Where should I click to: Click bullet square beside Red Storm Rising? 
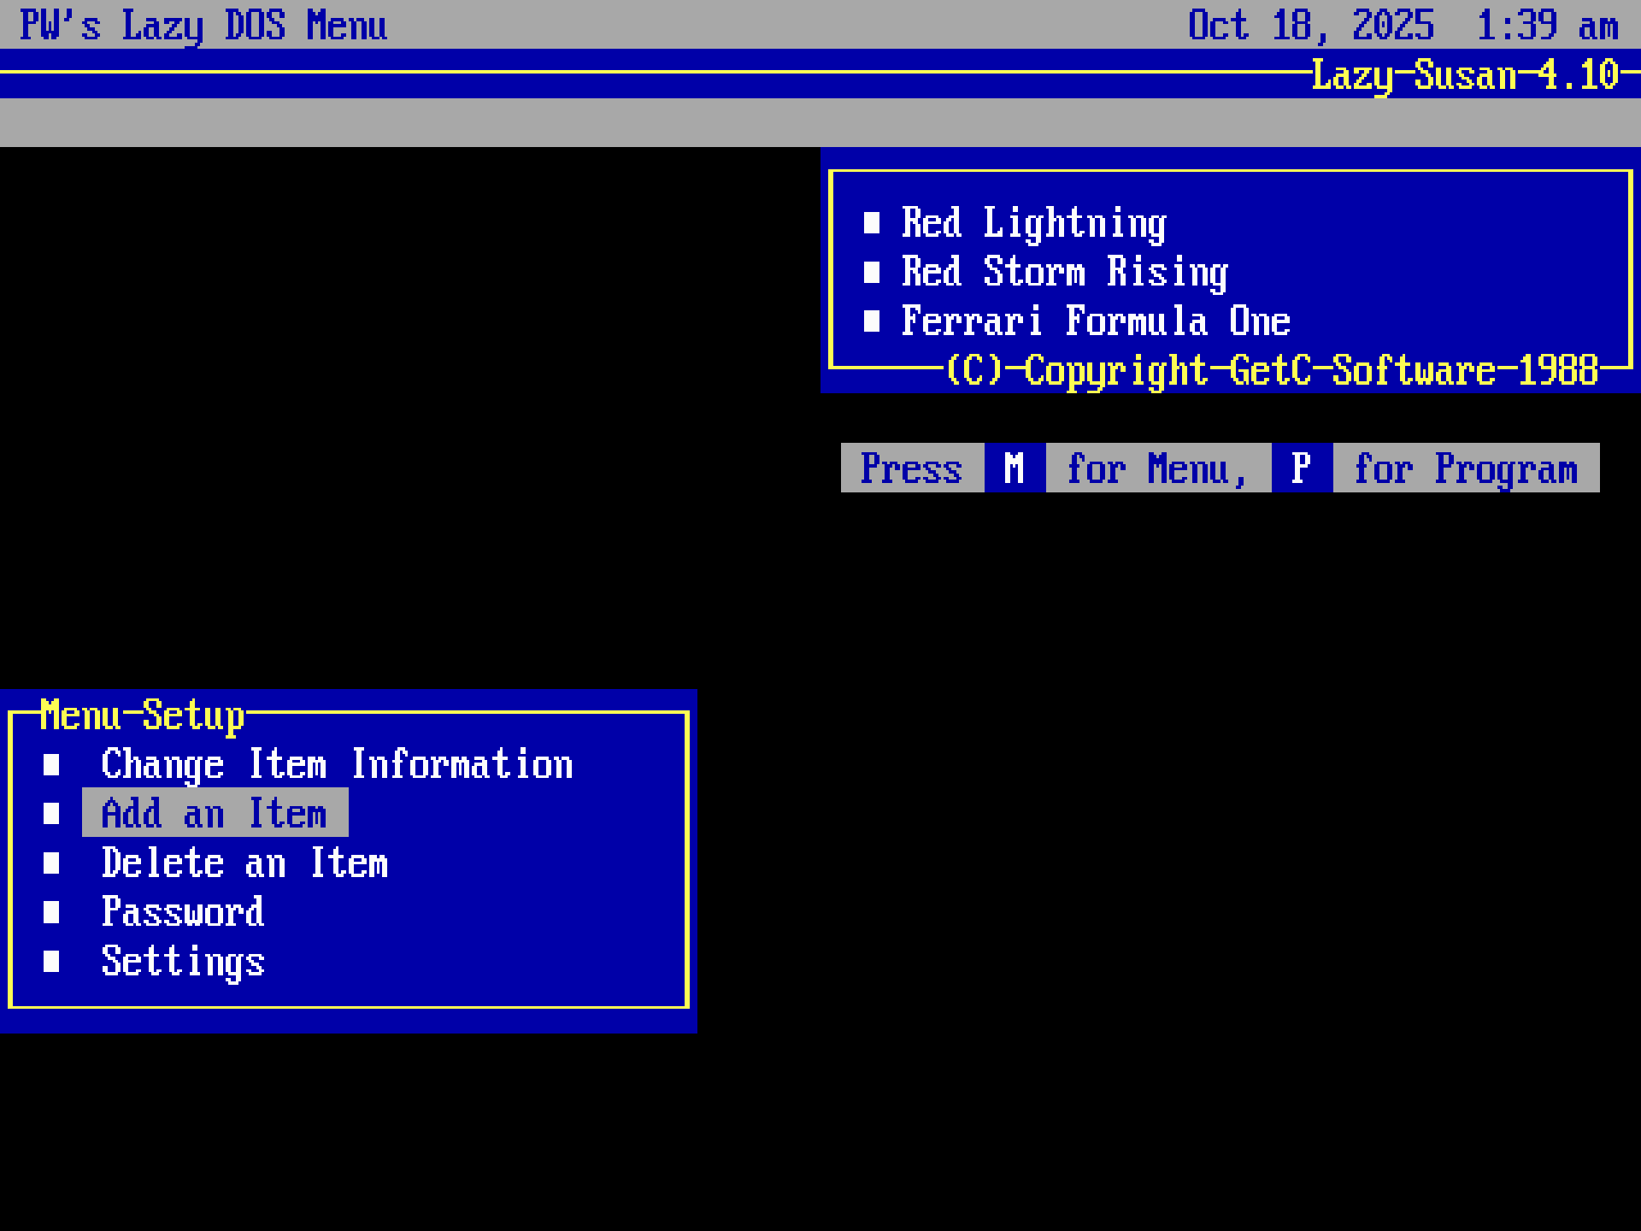pyautogui.click(x=871, y=273)
